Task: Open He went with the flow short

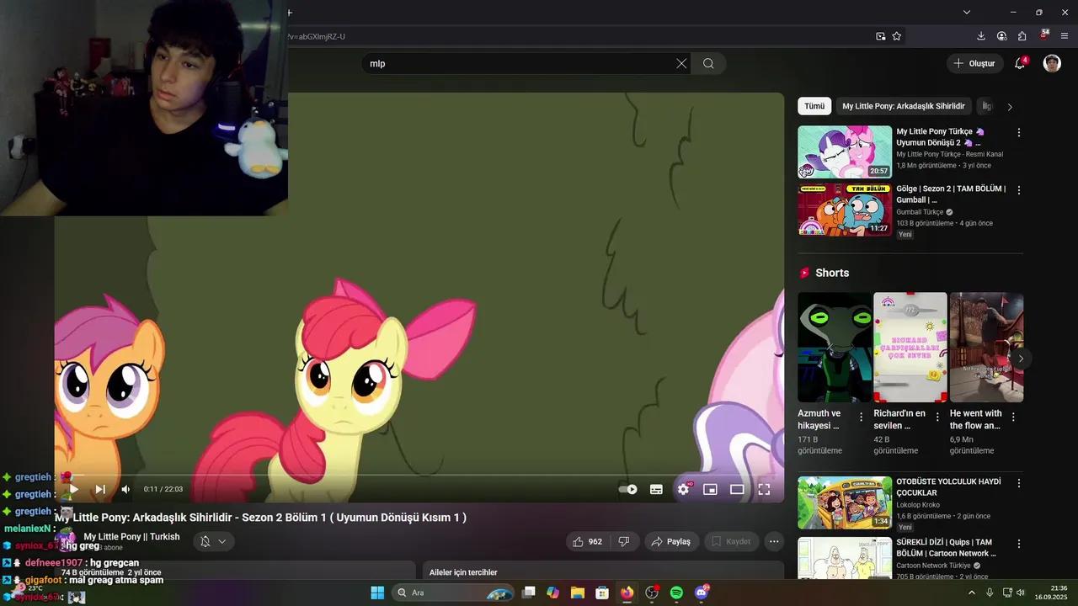Action: (x=986, y=347)
